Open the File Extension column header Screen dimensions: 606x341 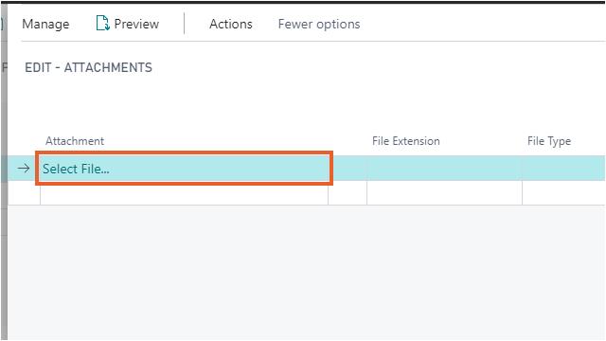[x=406, y=141]
